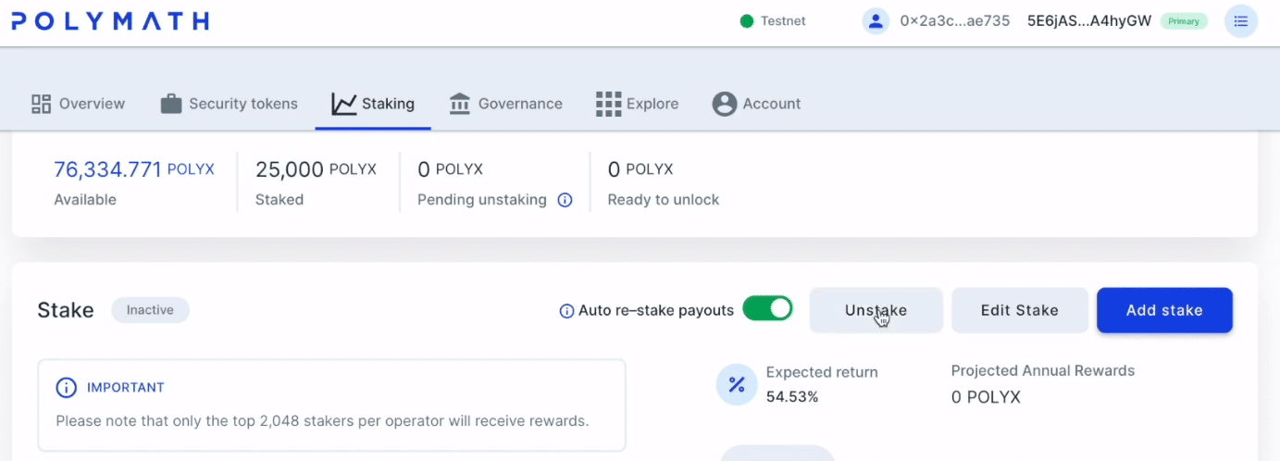Open the list menu icon at top right

(1240, 21)
